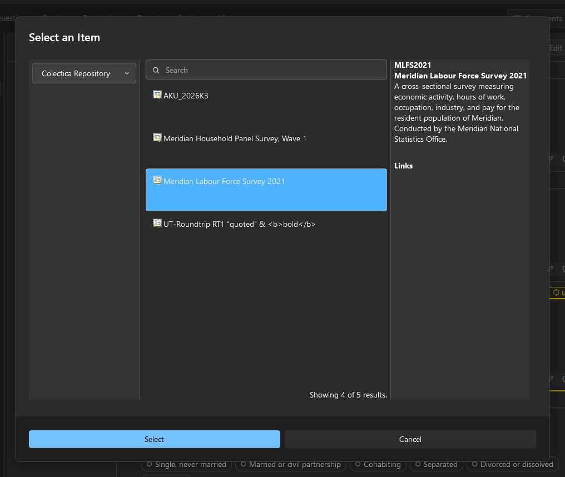565x477 pixels.
Task: Focus the Search input field
Action: pos(266,70)
